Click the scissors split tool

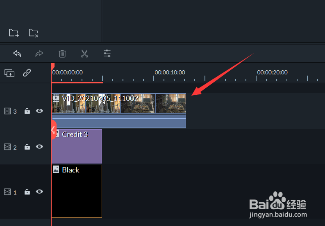[84, 54]
